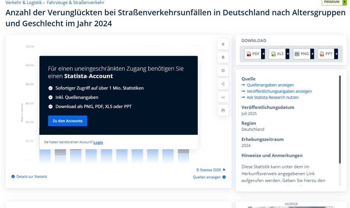Open Fahrzeuge & Straßenverkehr breadcrumb
Viewport: 350px width, 208px height.
coord(76,3)
